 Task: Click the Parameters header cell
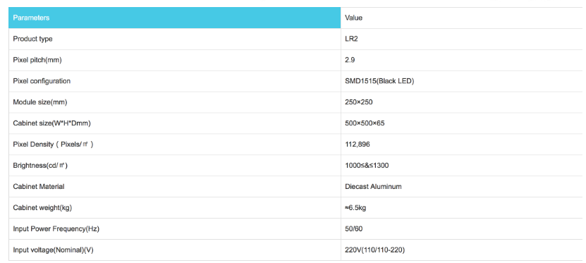[x=174, y=18]
